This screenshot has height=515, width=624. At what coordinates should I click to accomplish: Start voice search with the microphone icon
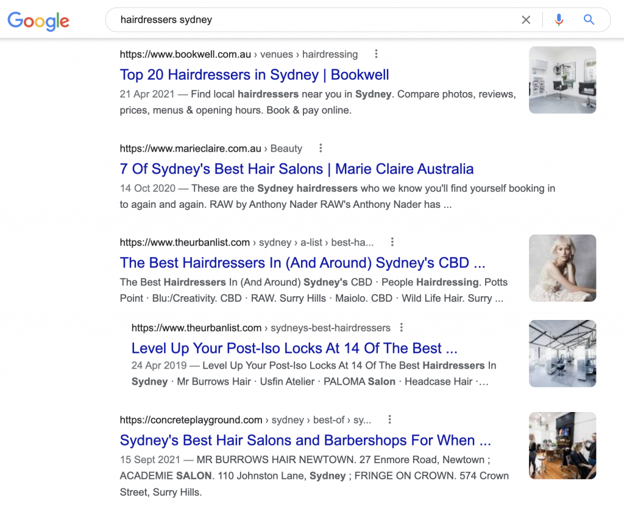pos(559,20)
